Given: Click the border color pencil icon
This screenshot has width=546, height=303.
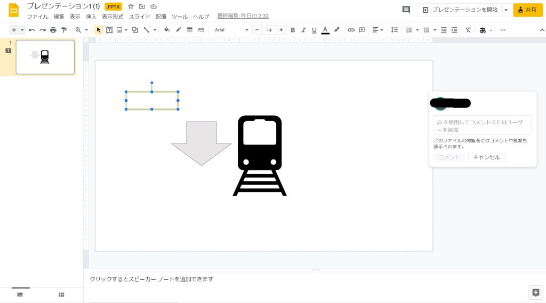Looking at the screenshot, I should tap(178, 30).
